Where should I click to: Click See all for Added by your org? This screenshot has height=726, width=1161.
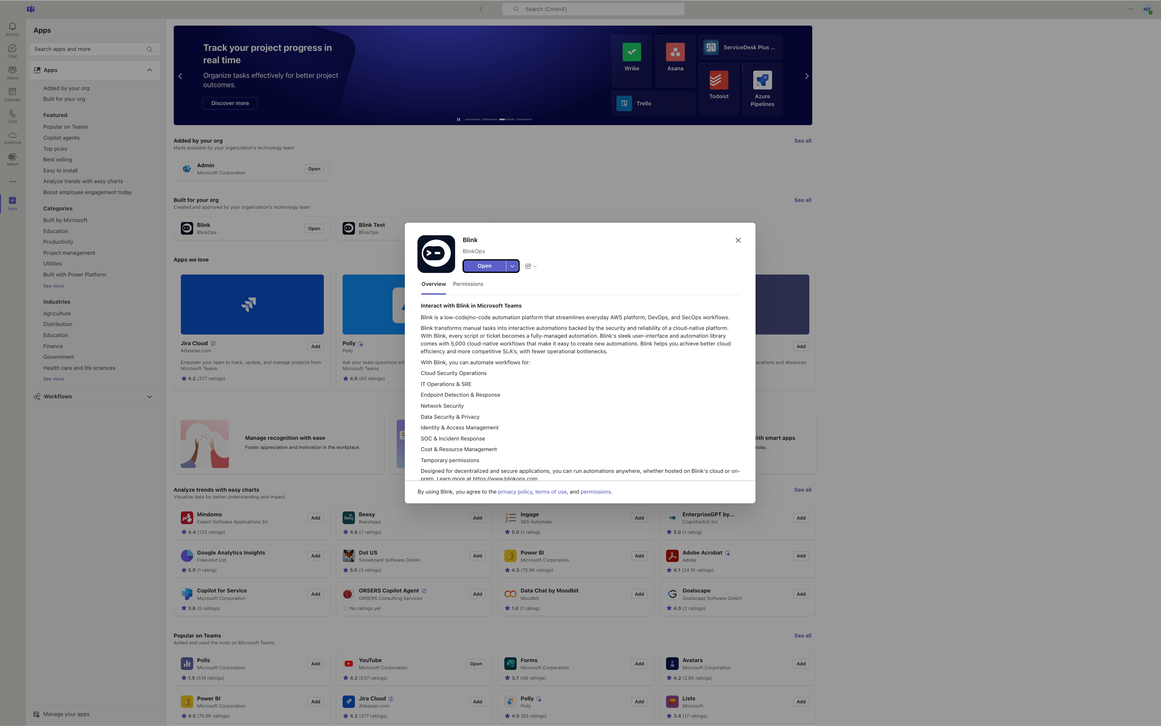point(802,141)
